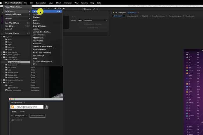Open Sync Settings preferences
The width and height of the screenshot is (203, 135).
(47, 55)
